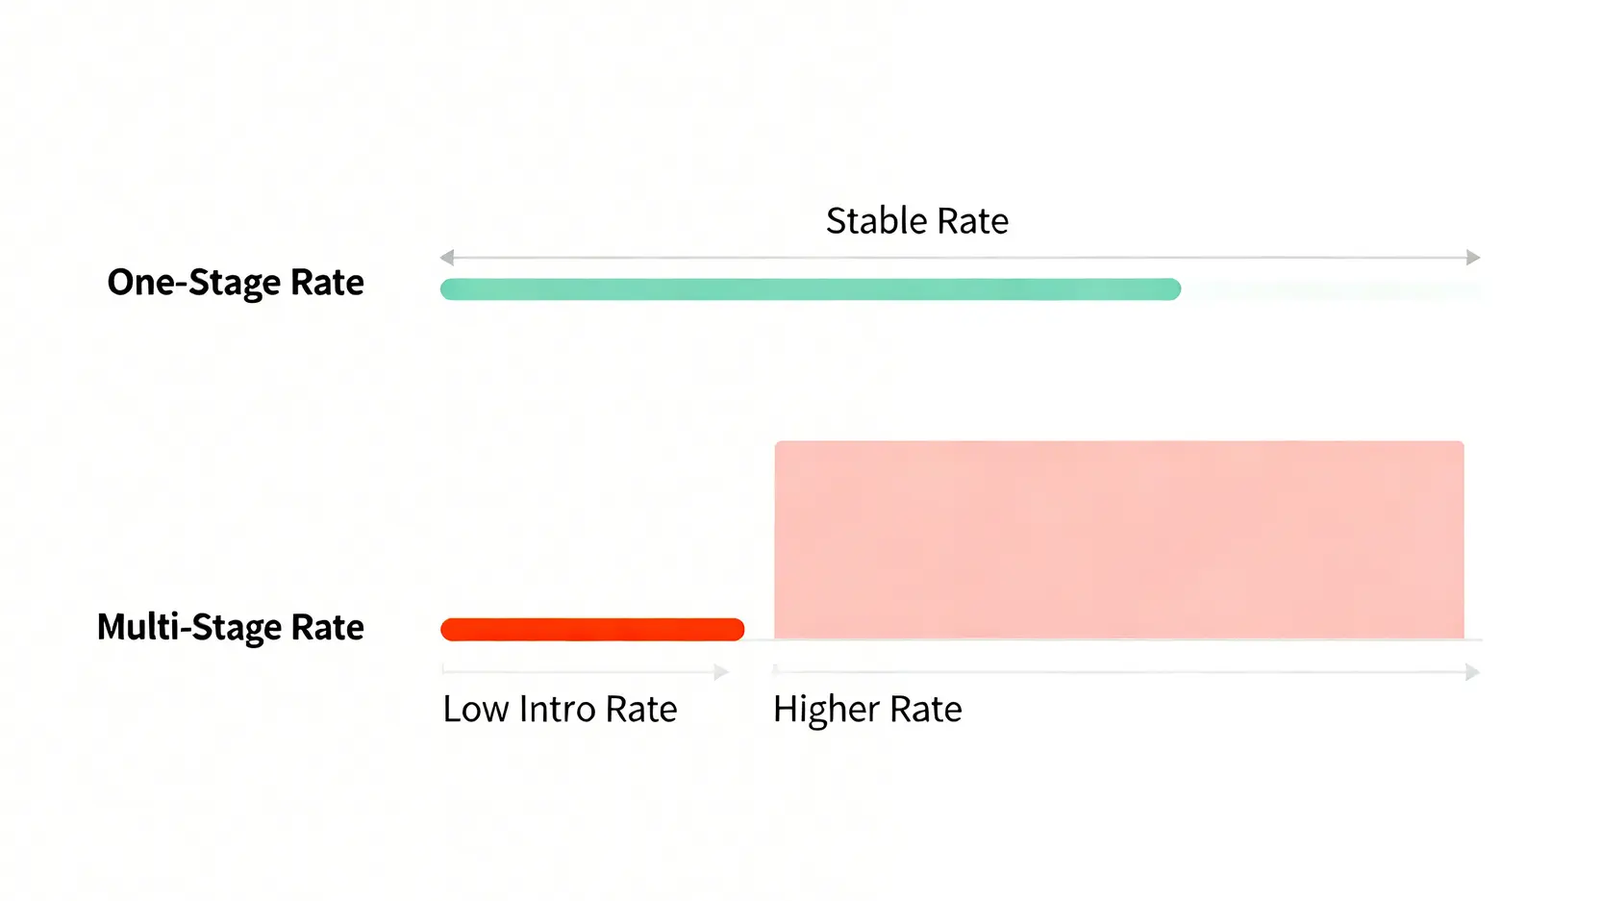Screen dimensions: 1602x901
Task: Click the middle of the Stable Rate arrow line
Action: [960, 258]
